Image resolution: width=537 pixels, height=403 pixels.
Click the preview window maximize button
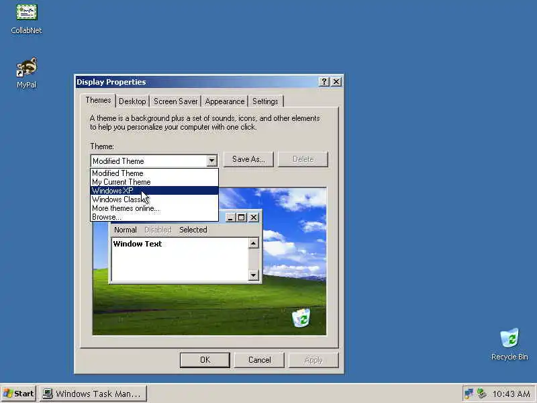tap(241, 217)
